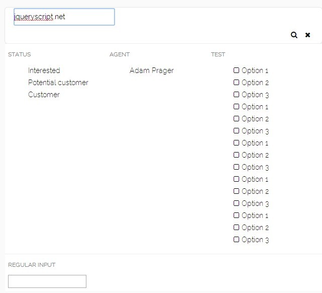The image size is (322, 293).
Task: Check the first Option 1 checkbox
Action: [x=237, y=70]
